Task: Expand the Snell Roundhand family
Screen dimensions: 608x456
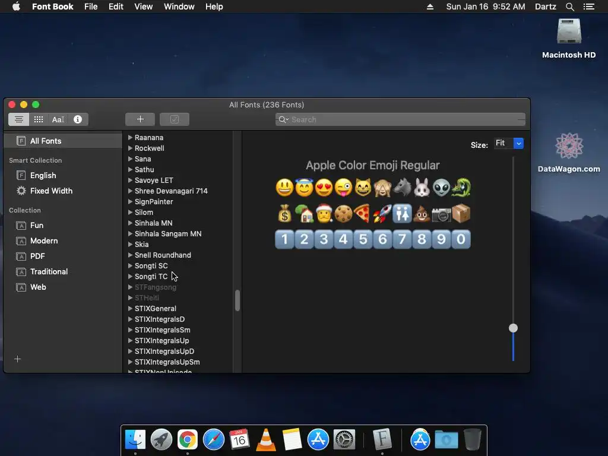Action: (x=130, y=255)
